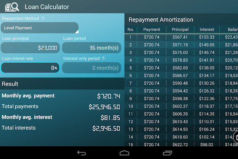Select interest $118.37 in row 10

[x=207, y=106]
